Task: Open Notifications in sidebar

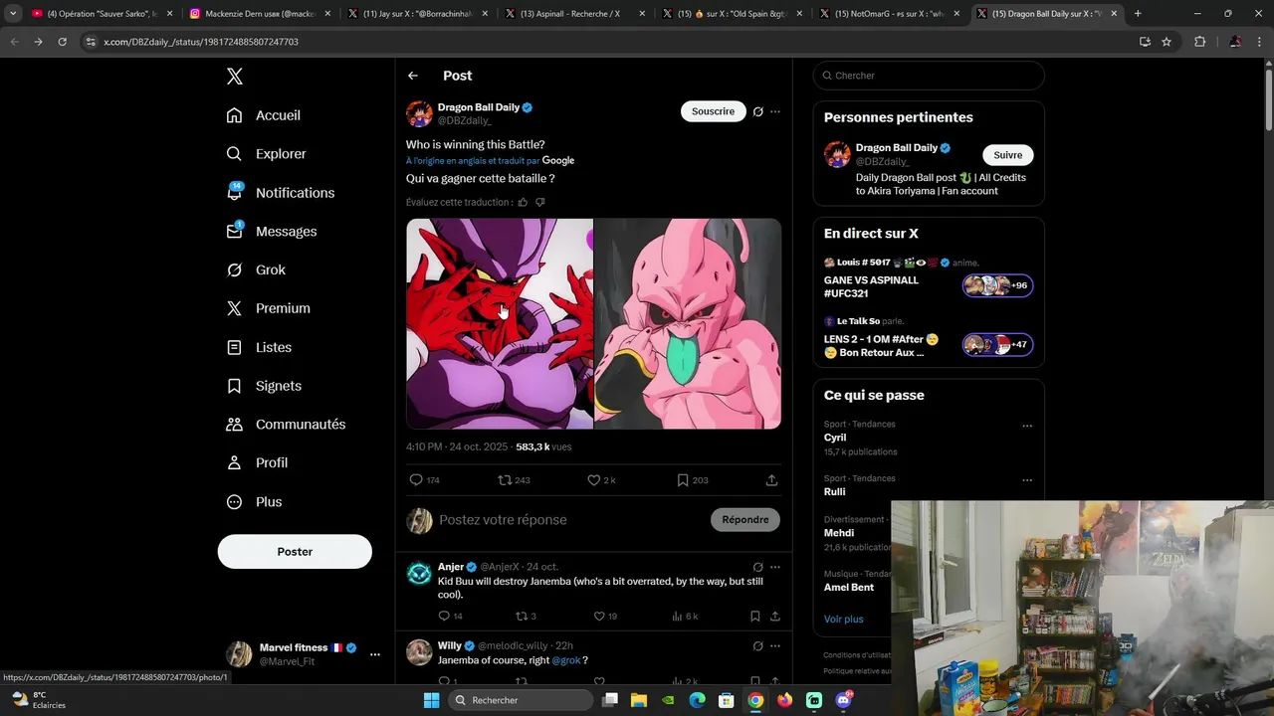Action: pos(280,193)
